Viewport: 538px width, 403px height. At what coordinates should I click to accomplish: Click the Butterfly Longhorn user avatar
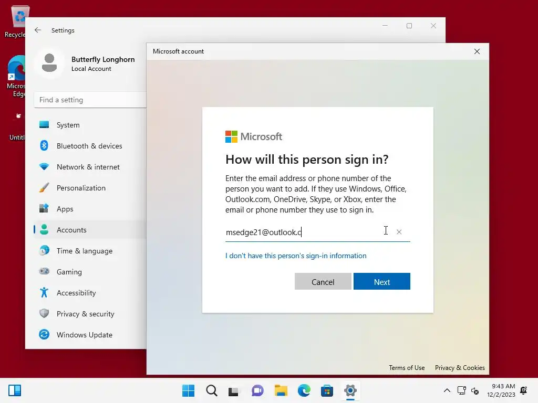pyautogui.click(x=49, y=63)
